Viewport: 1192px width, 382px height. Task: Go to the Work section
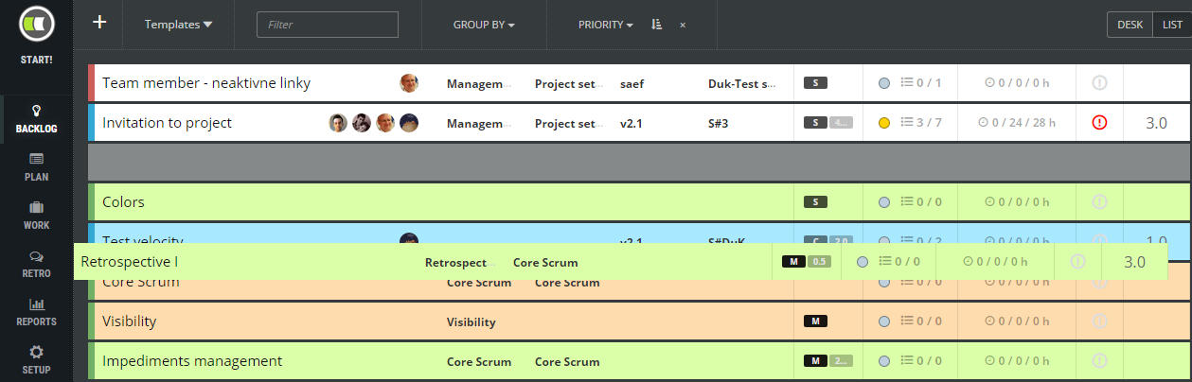(x=36, y=216)
